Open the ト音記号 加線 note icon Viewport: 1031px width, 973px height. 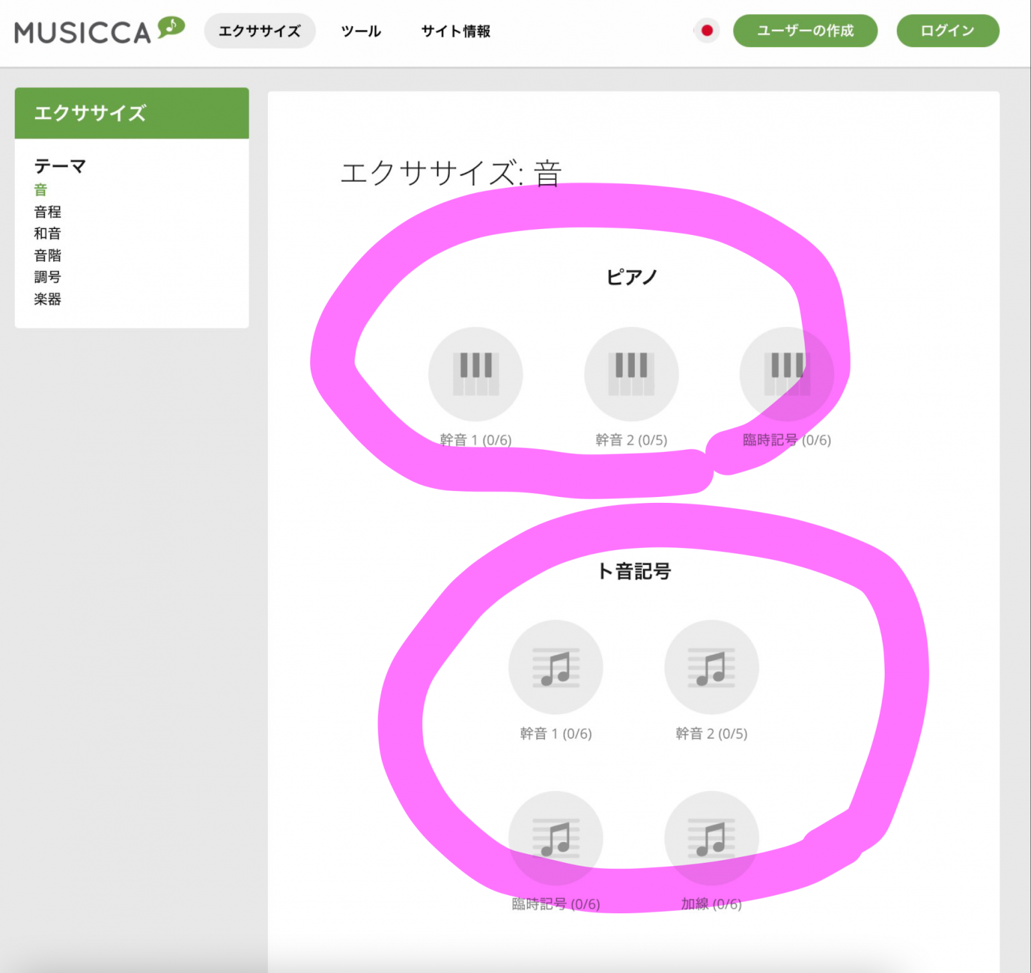coord(711,837)
